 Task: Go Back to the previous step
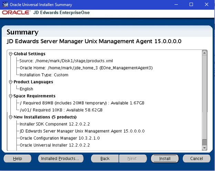pos(105,159)
